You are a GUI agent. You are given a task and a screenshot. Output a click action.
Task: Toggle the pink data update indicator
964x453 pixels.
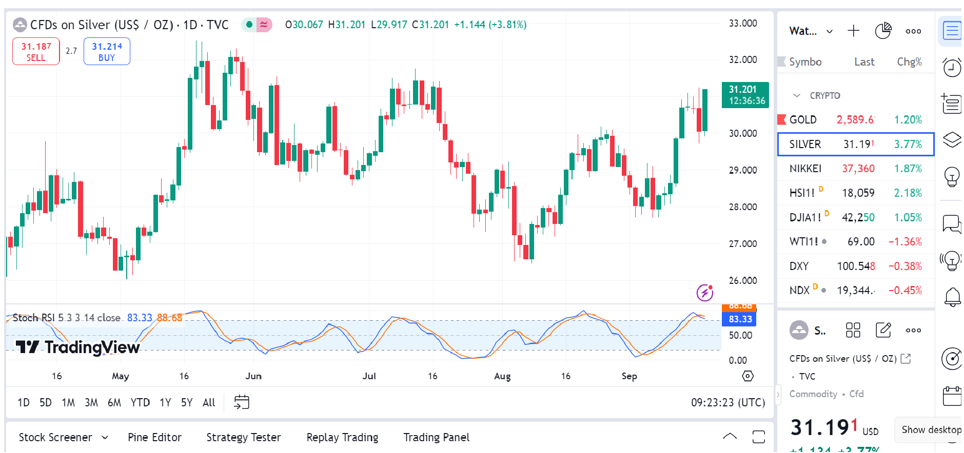point(264,25)
